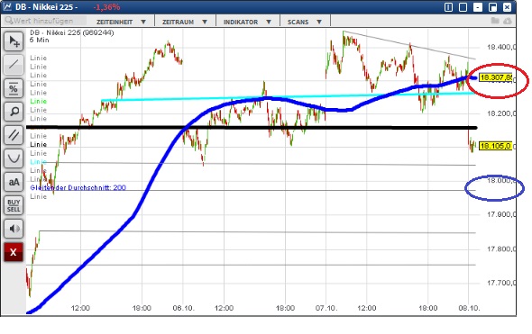Select the cursor crosshair pointer tool
Image resolution: width=532 pixels, height=334 pixels.
[14, 41]
